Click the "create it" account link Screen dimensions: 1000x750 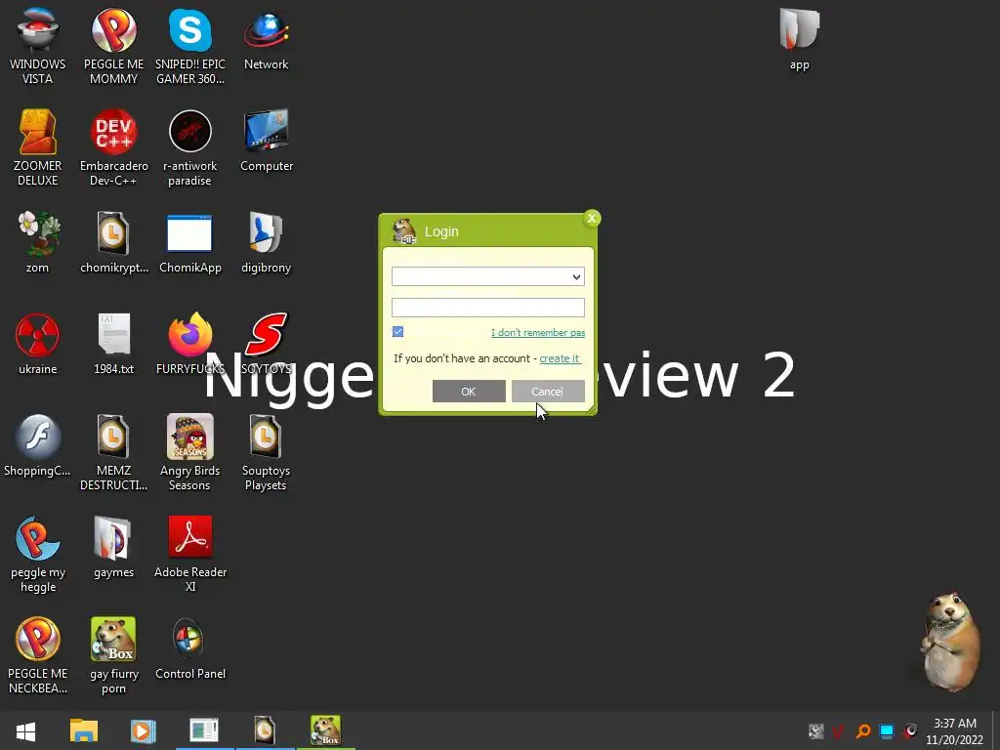click(560, 358)
